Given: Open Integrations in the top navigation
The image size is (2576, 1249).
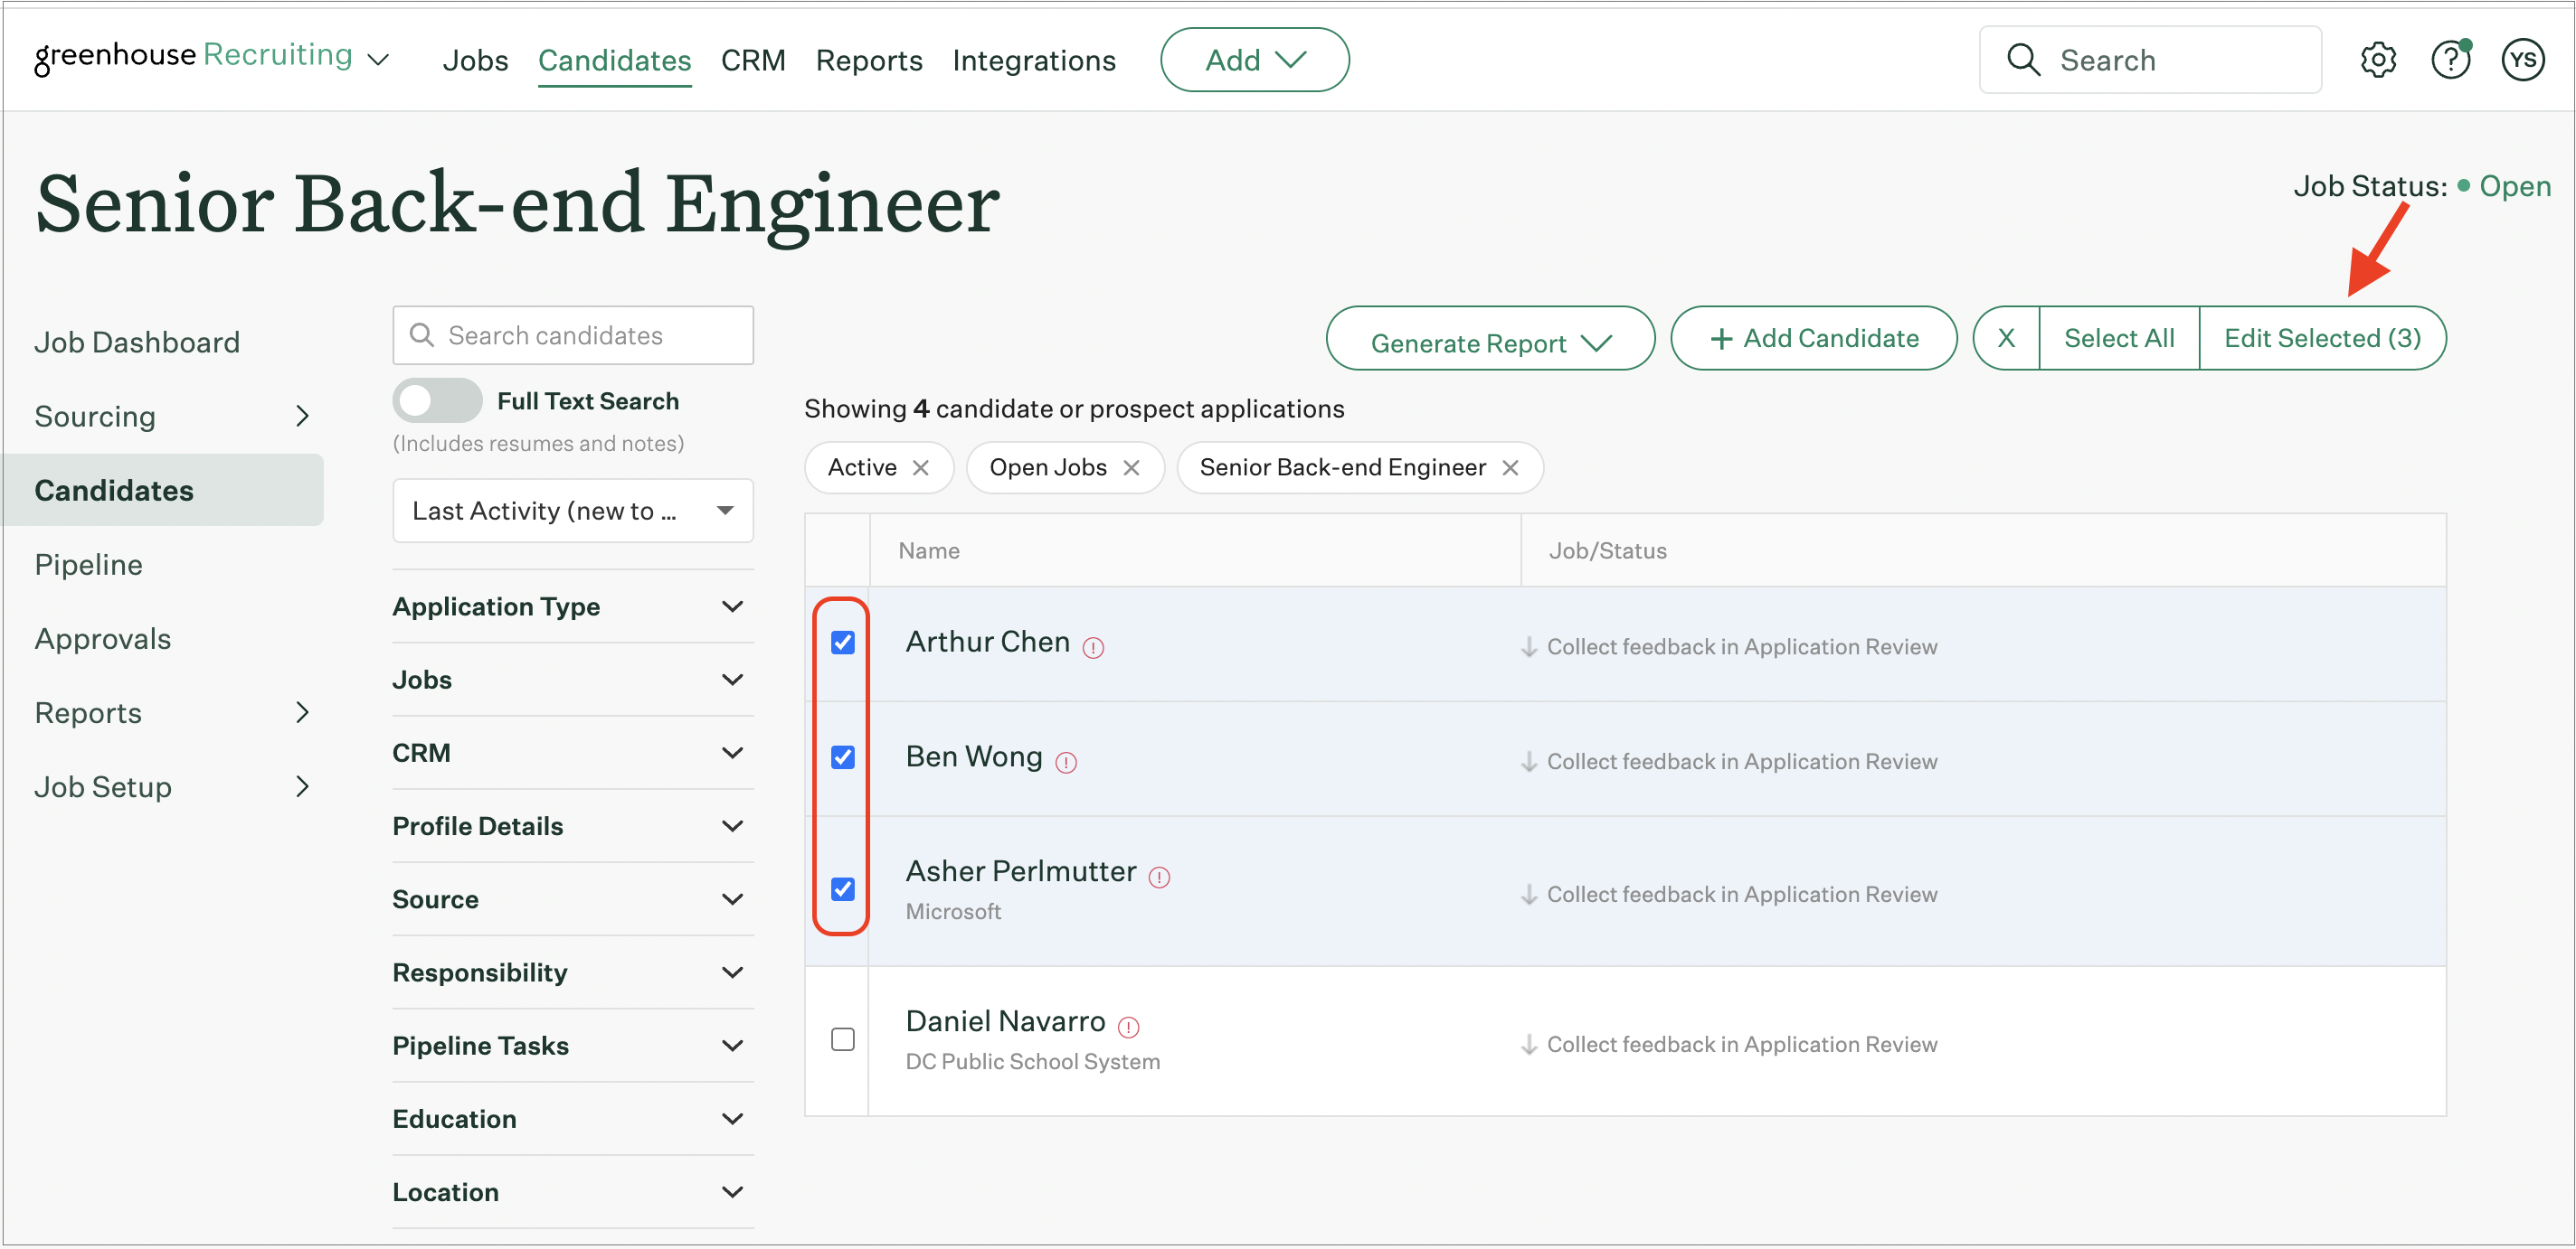Looking at the screenshot, I should click(1033, 60).
